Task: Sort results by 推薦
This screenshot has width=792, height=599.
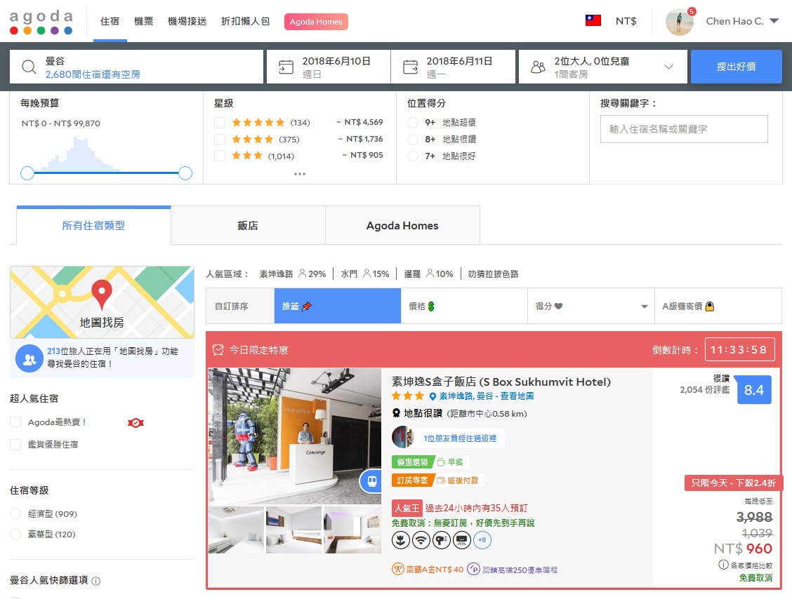Action: tap(338, 306)
